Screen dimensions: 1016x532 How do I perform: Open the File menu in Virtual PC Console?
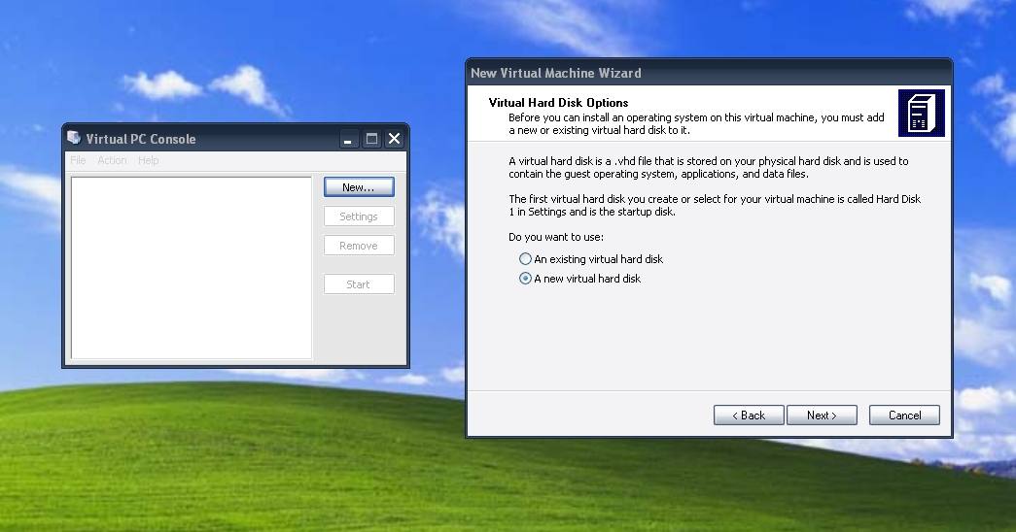click(x=78, y=160)
